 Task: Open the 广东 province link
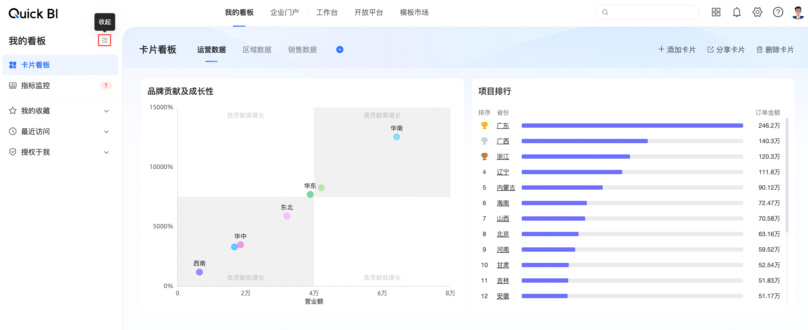click(x=503, y=126)
